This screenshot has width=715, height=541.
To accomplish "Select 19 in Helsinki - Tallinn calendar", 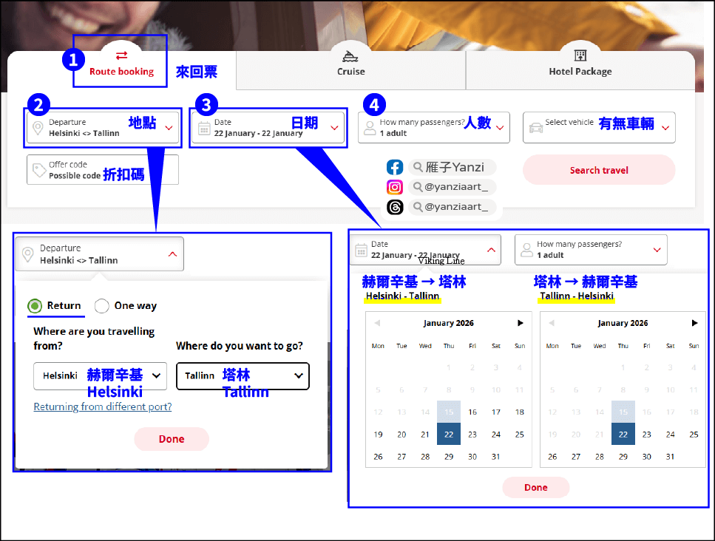I will pyautogui.click(x=378, y=435).
